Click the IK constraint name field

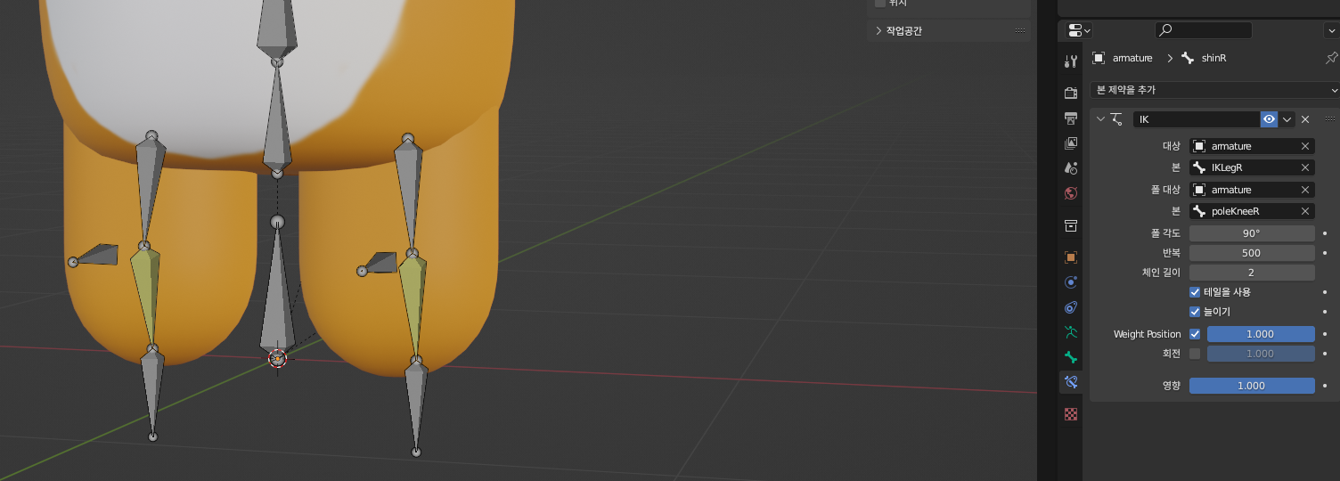pos(1196,119)
